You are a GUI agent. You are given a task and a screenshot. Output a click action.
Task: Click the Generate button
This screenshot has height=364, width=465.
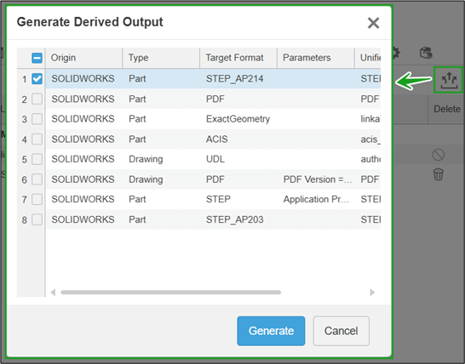coord(271,331)
